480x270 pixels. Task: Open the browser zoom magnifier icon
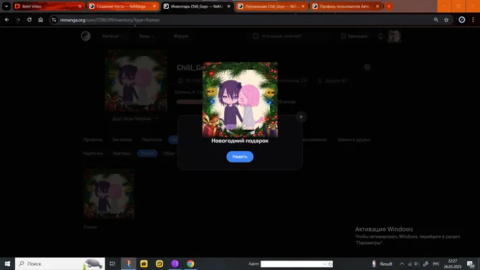pyautogui.click(x=436, y=20)
